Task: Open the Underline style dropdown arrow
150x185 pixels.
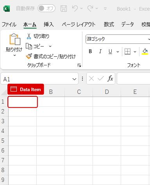Action: point(118,52)
